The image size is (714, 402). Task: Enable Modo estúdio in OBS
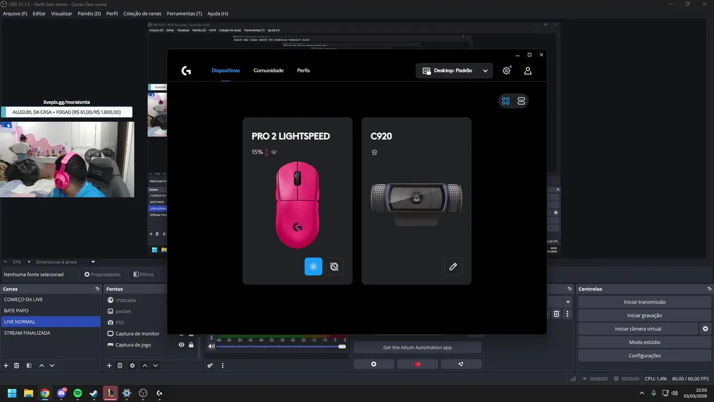click(644, 342)
